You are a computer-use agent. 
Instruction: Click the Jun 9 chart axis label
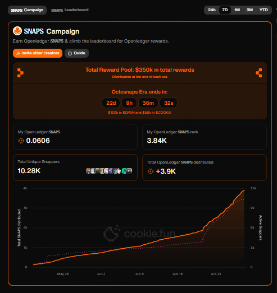coord(139,274)
